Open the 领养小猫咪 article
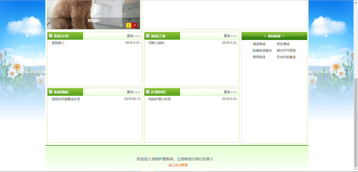The image size is (358, 172). click(x=156, y=43)
